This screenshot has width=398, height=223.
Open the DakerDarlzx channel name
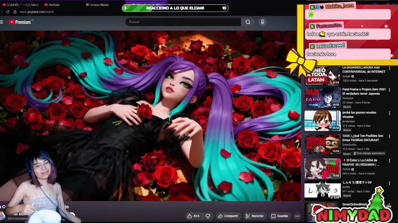(349, 145)
